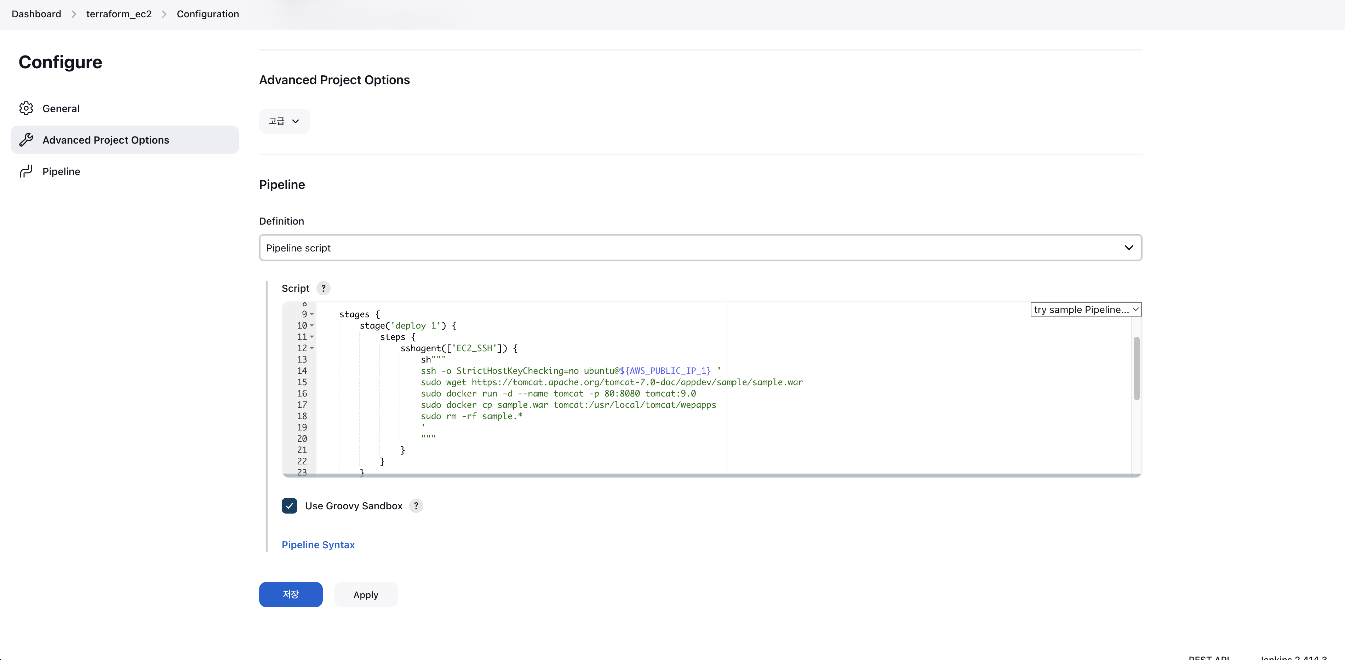Collapse the code fold arrow at line 9
1345x660 pixels.
[x=312, y=314]
